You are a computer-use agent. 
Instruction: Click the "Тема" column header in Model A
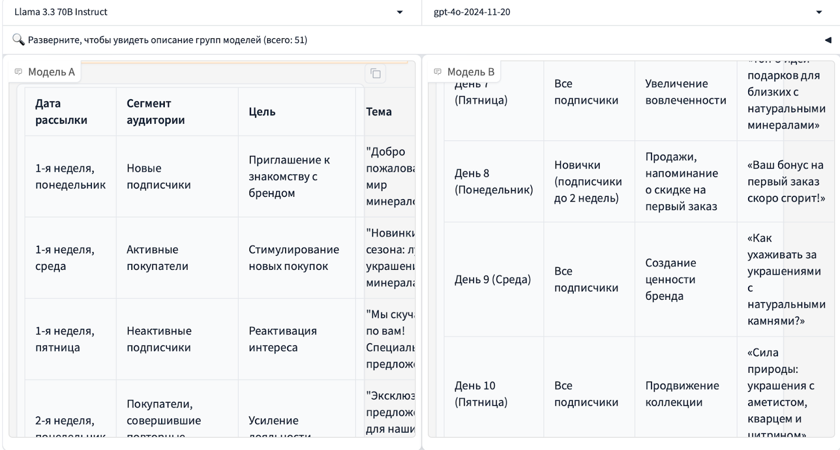tap(379, 112)
